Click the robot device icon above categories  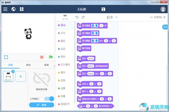65,17
